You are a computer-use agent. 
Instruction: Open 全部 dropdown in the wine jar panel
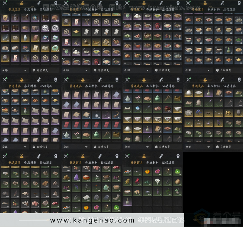[137, 147]
